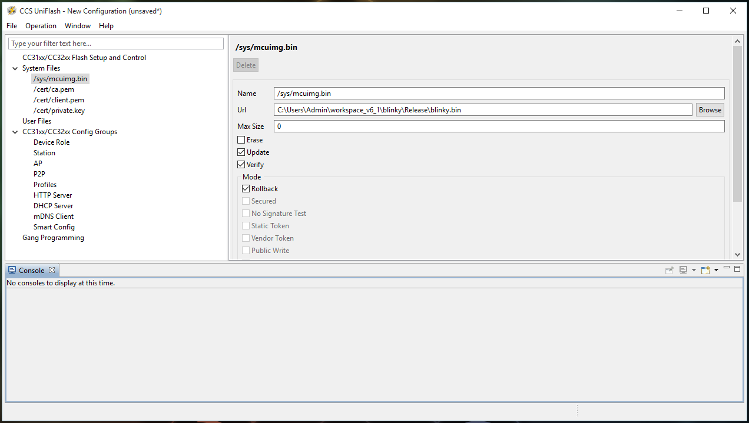
Task: Close the Console tab with its X icon
Action: [52, 270]
